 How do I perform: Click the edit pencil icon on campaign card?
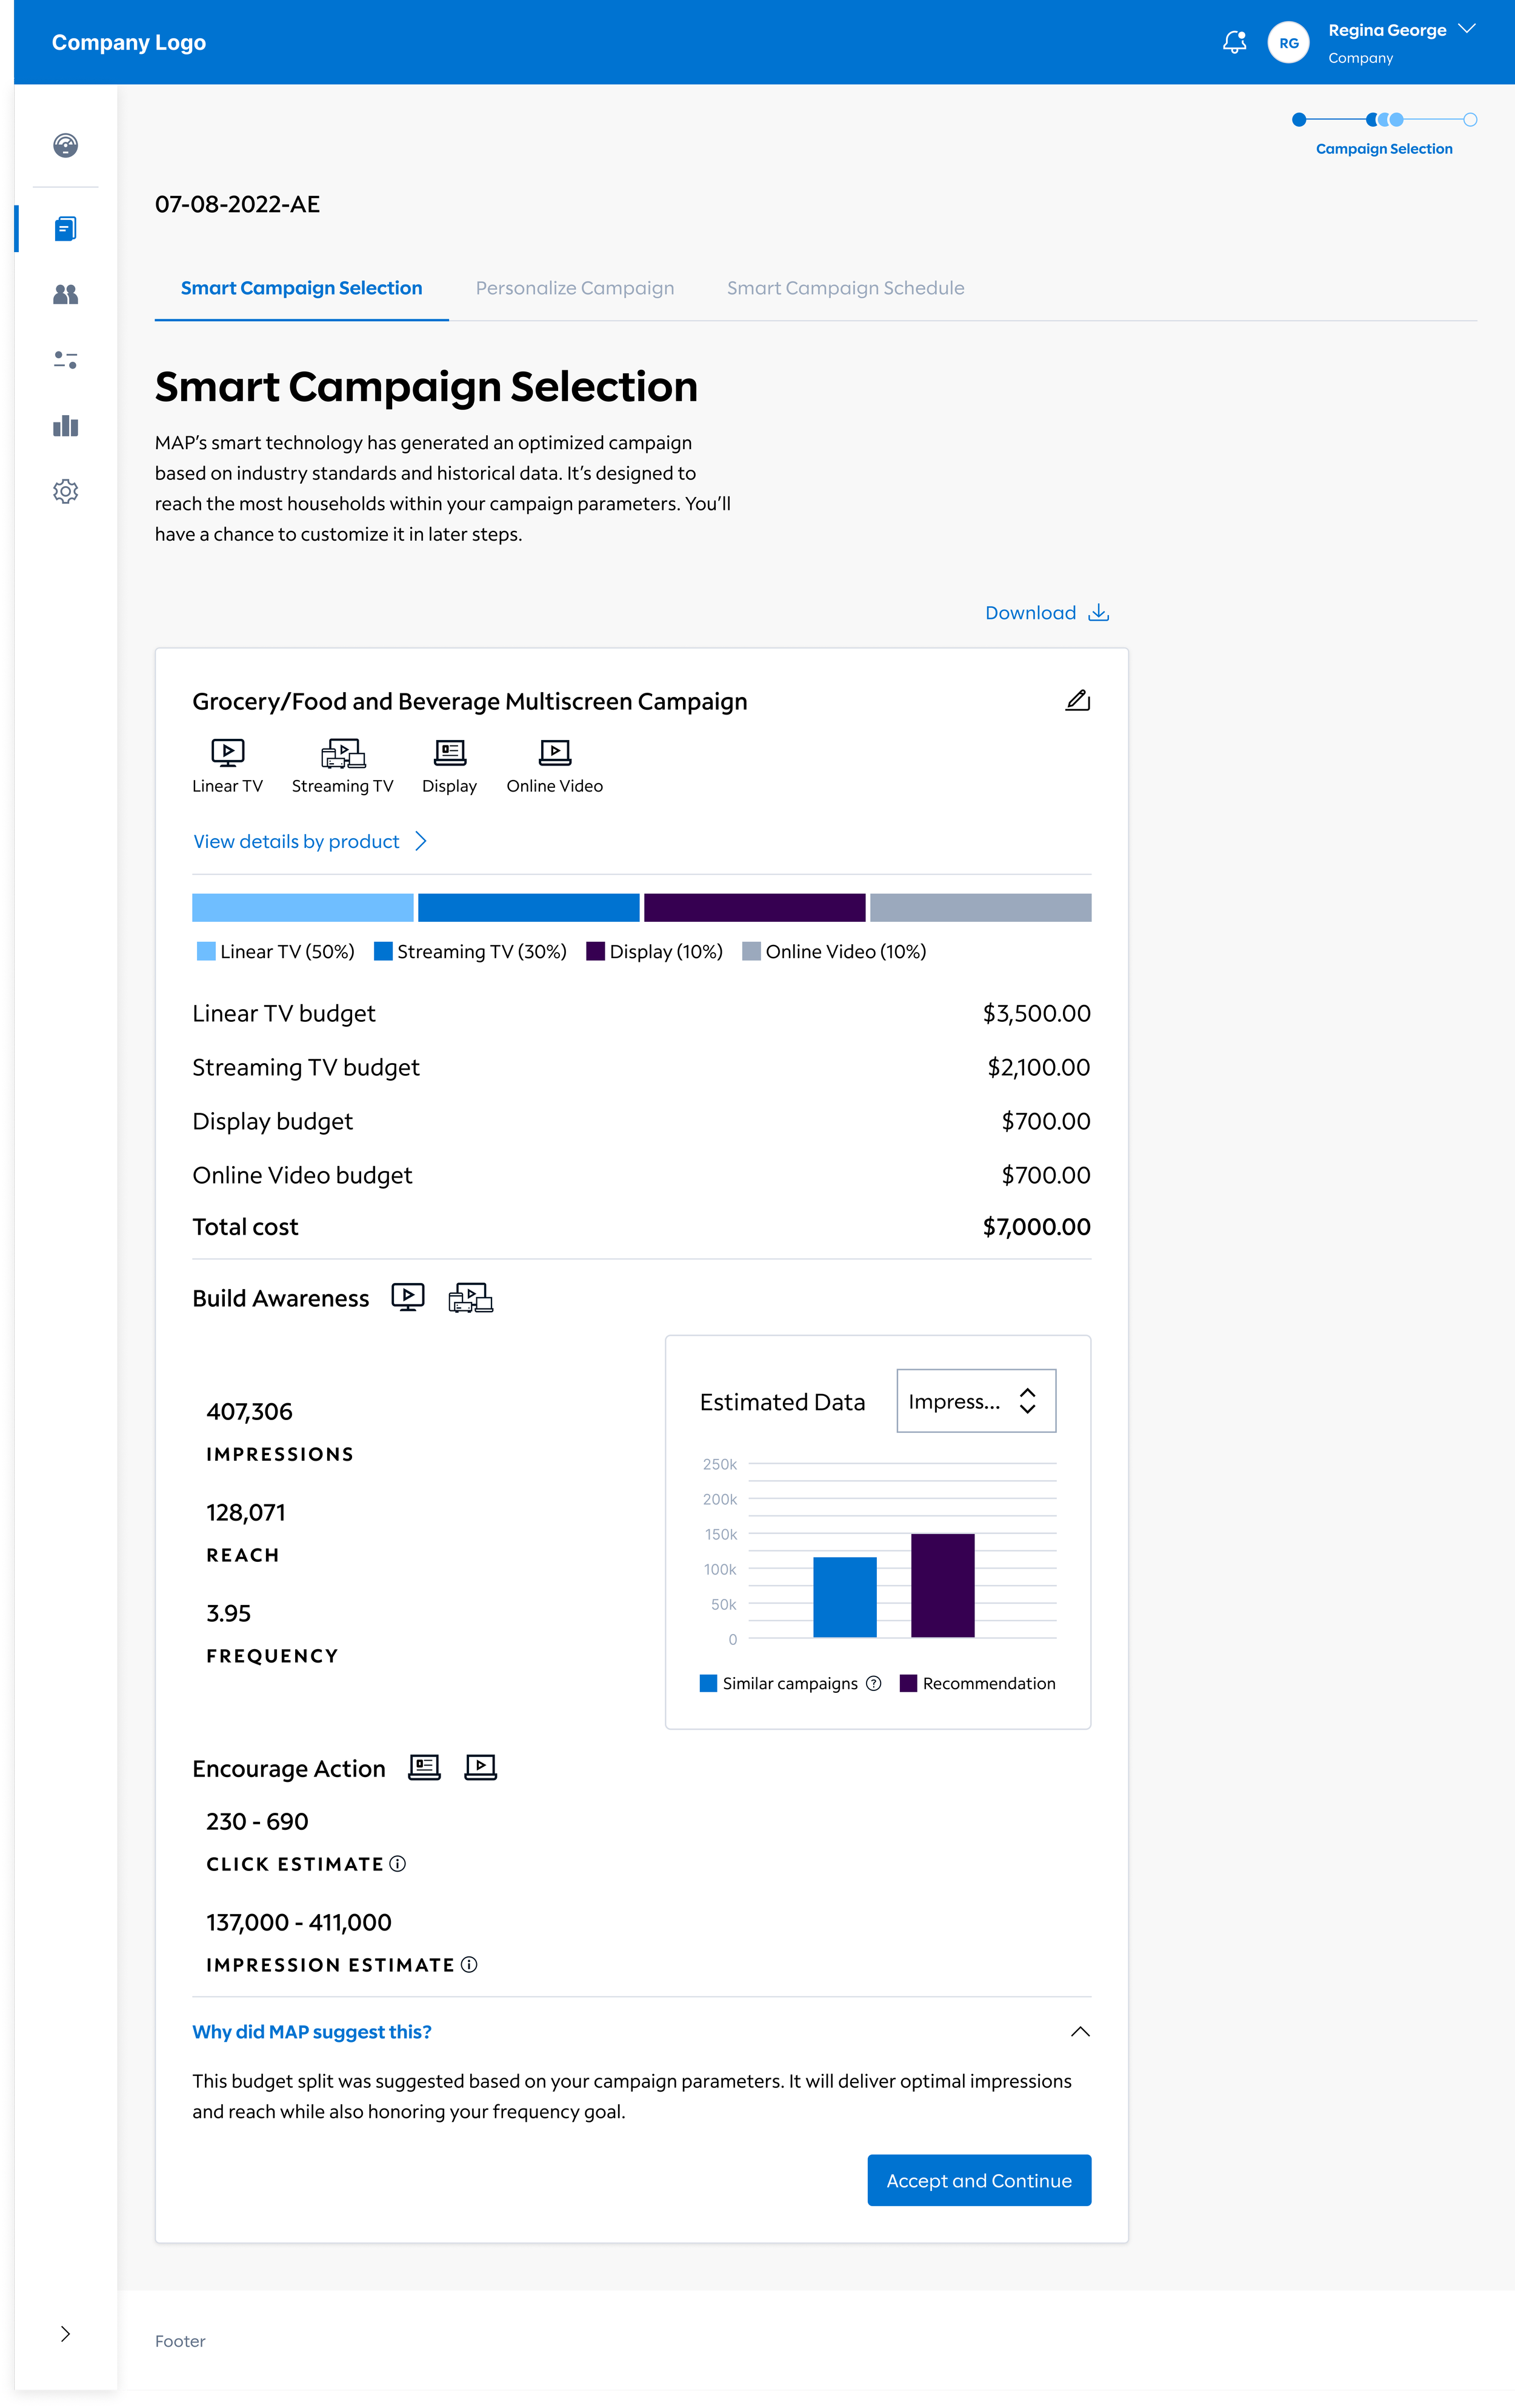(1077, 700)
